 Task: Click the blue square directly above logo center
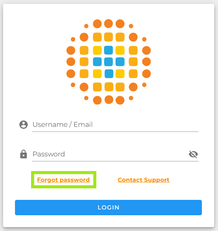coord(108,50)
